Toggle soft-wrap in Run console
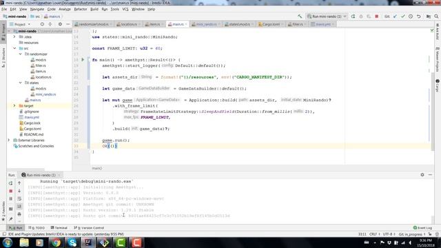This screenshot has height=248, width=441. (x=19, y=199)
